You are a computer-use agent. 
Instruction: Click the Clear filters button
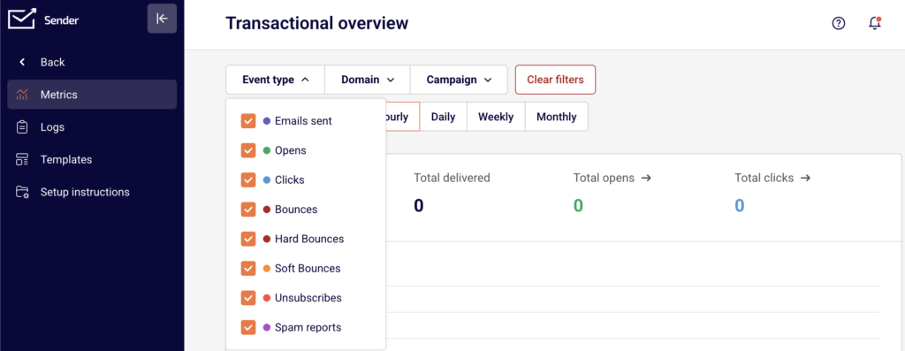(555, 80)
